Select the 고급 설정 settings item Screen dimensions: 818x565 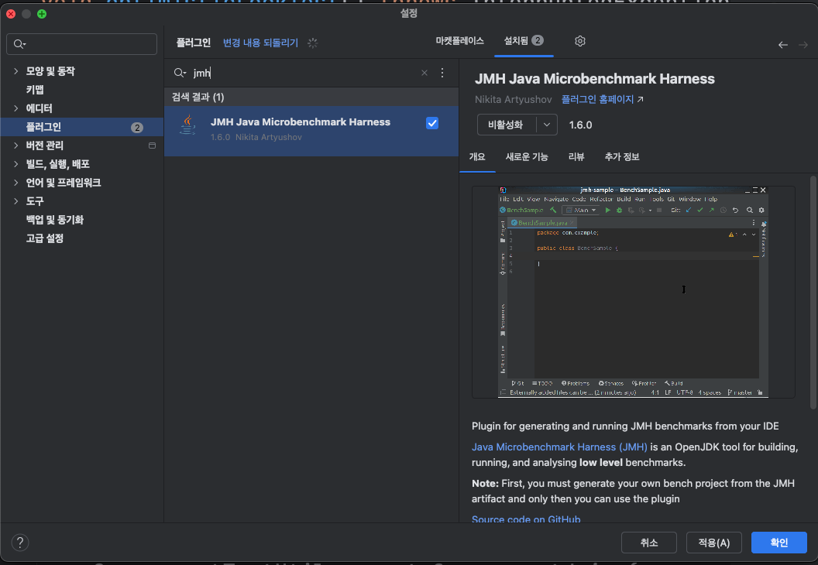[x=82, y=238]
